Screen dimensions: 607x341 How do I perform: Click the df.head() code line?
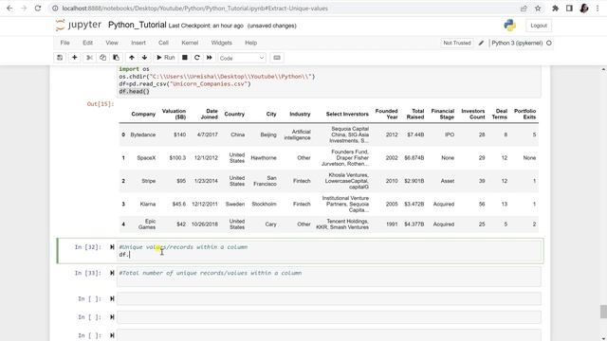[134, 91]
